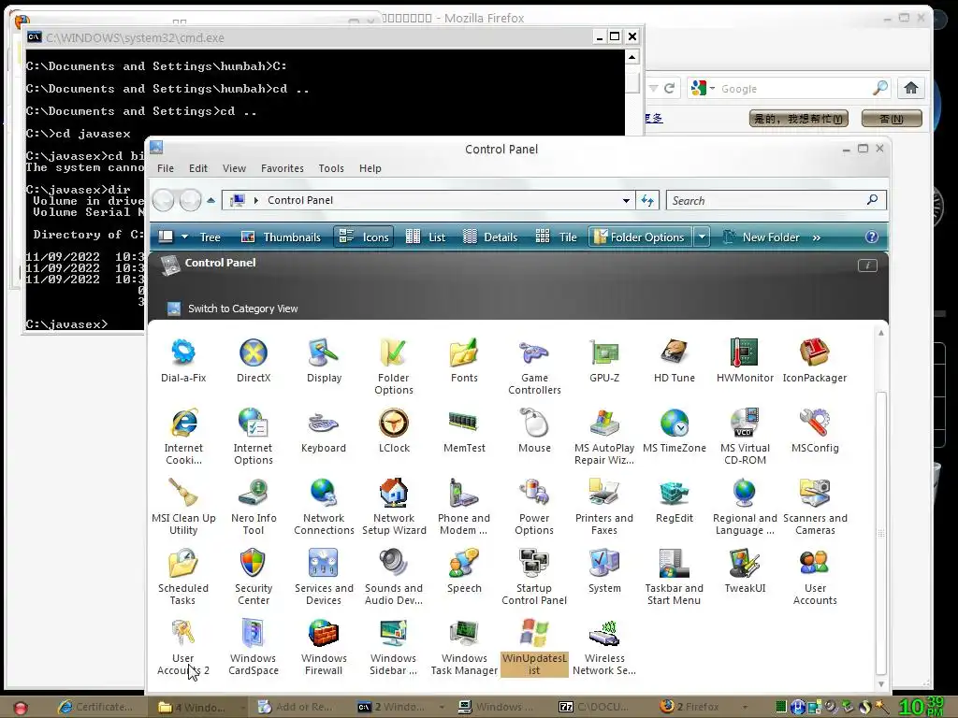Open Power Options icon
The image size is (958, 718).
[x=534, y=507]
